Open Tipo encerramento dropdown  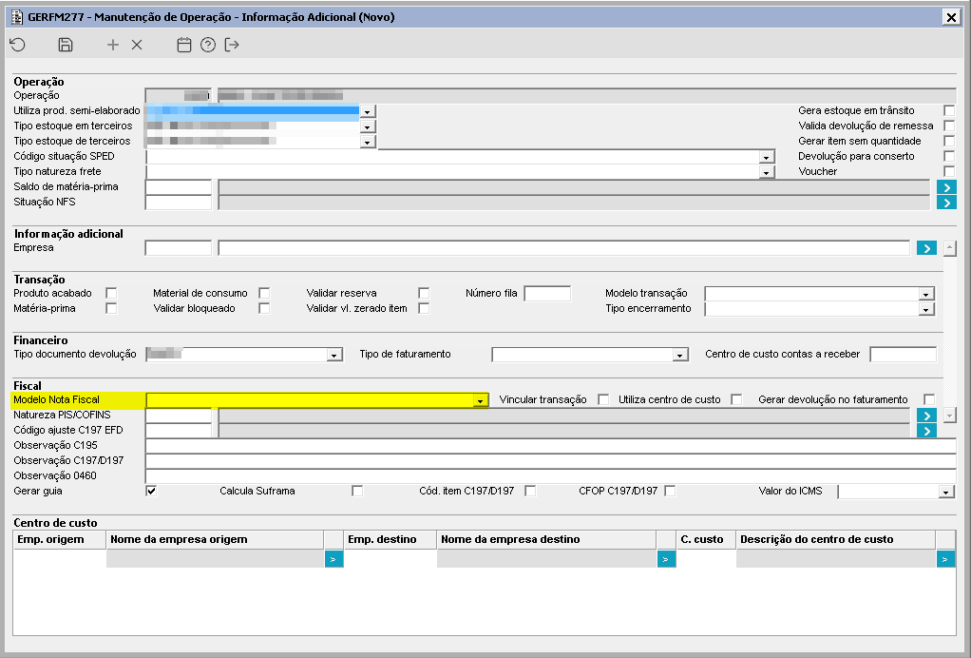click(x=925, y=309)
